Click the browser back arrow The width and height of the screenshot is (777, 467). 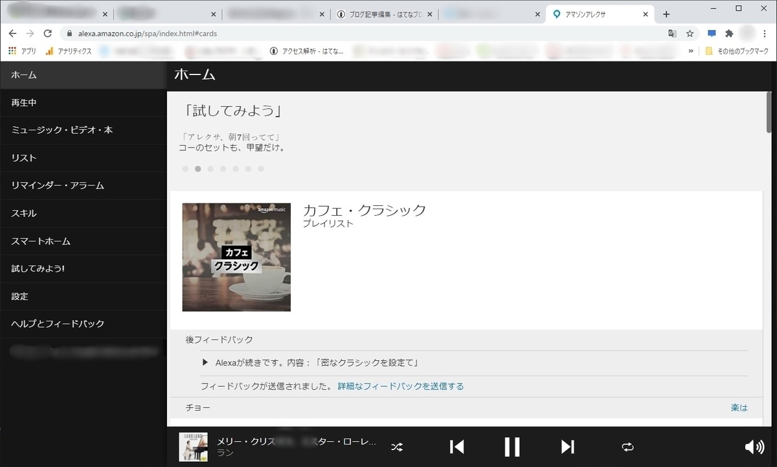tap(12, 33)
